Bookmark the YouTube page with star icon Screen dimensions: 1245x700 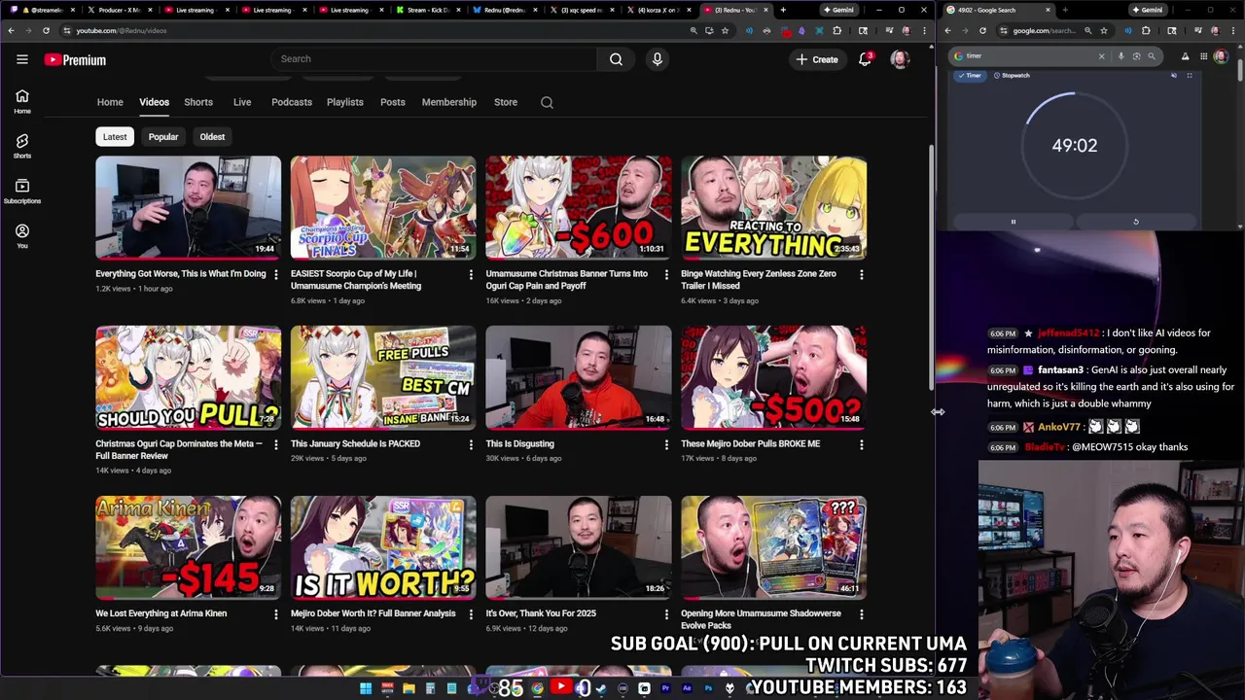(x=725, y=30)
